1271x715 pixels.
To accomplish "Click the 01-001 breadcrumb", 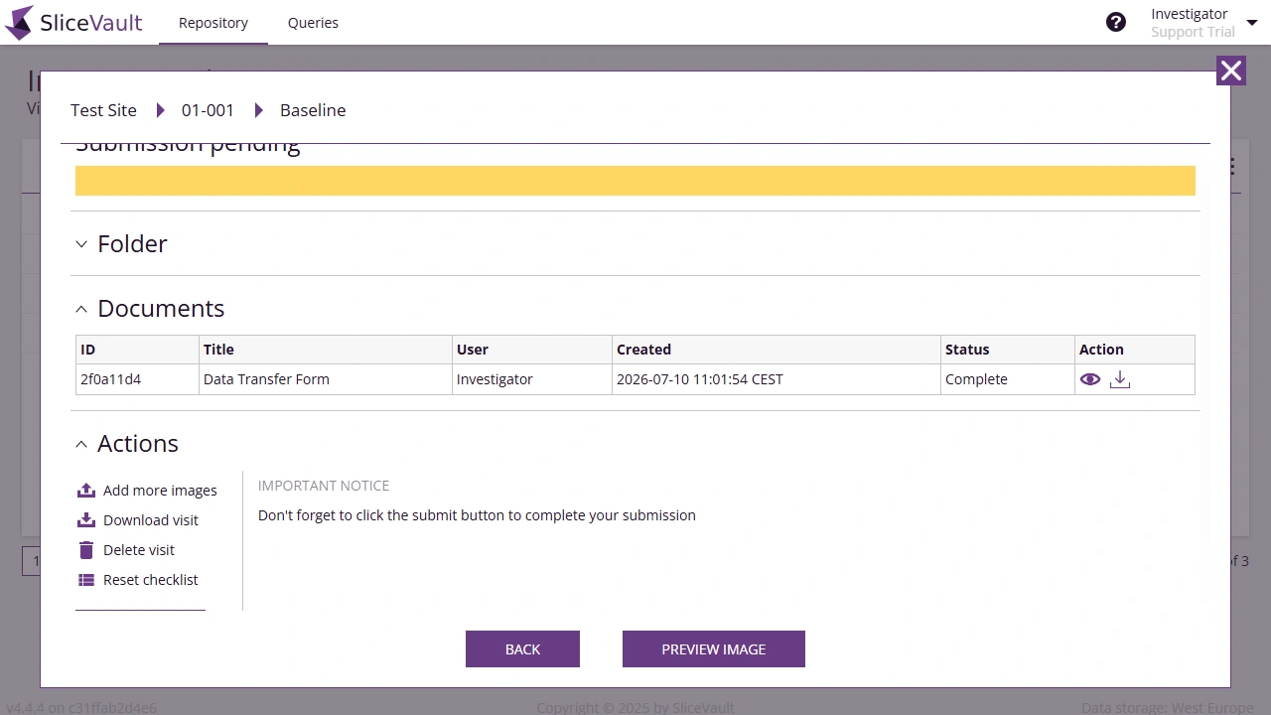I will [x=208, y=110].
